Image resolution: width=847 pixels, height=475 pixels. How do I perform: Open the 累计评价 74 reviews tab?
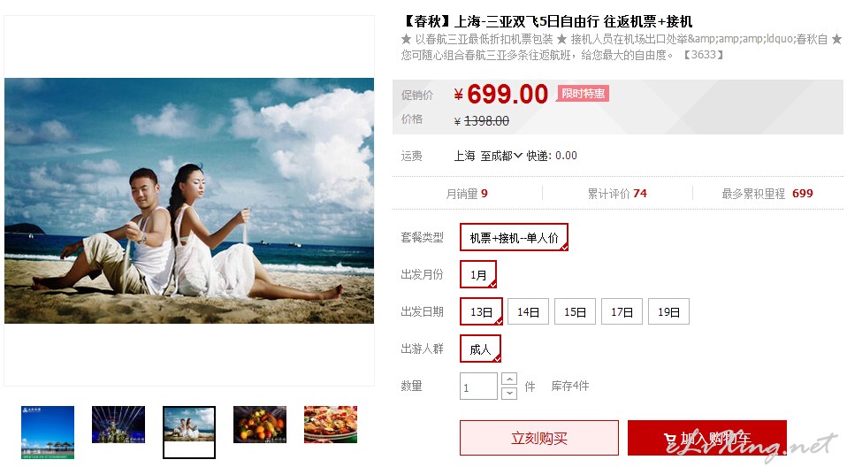click(x=617, y=194)
